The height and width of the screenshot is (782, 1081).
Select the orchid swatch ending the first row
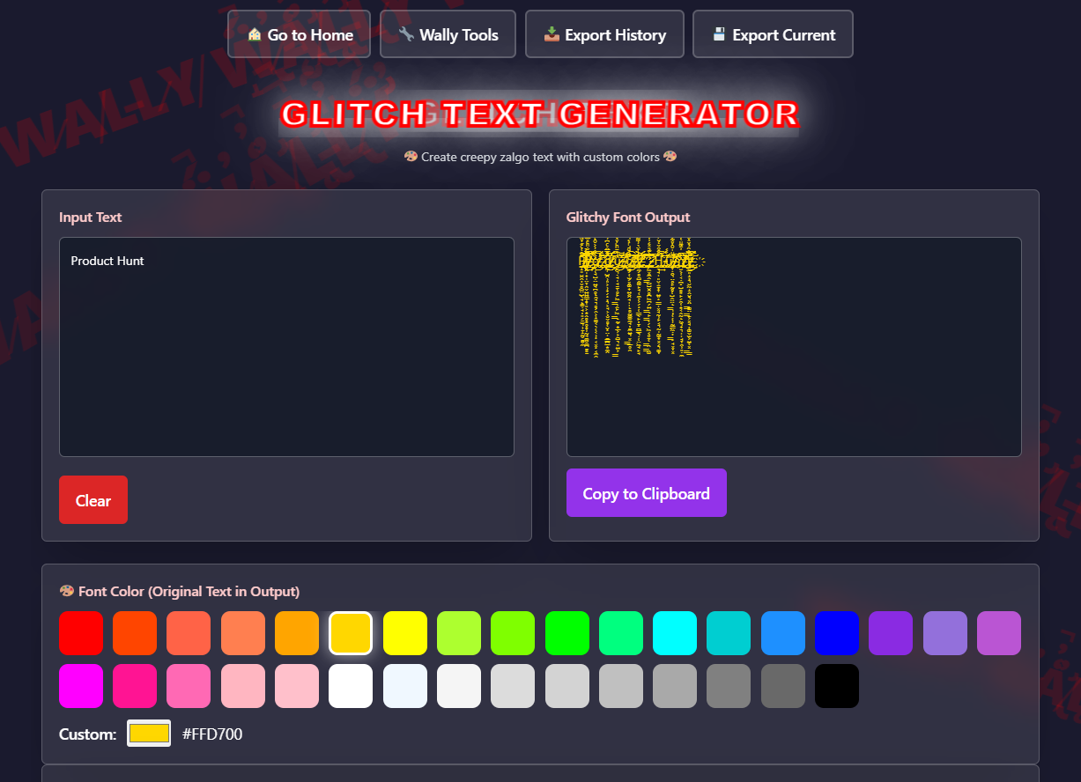[x=999, y=633]
